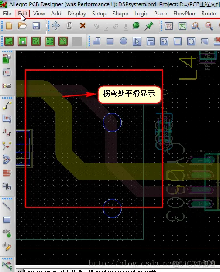Image resolution: width=220 pixels, height=272 pixels.
Task: Click the green sphere toolbar icon
Action: pyautogui.click(x=136, y=26)
